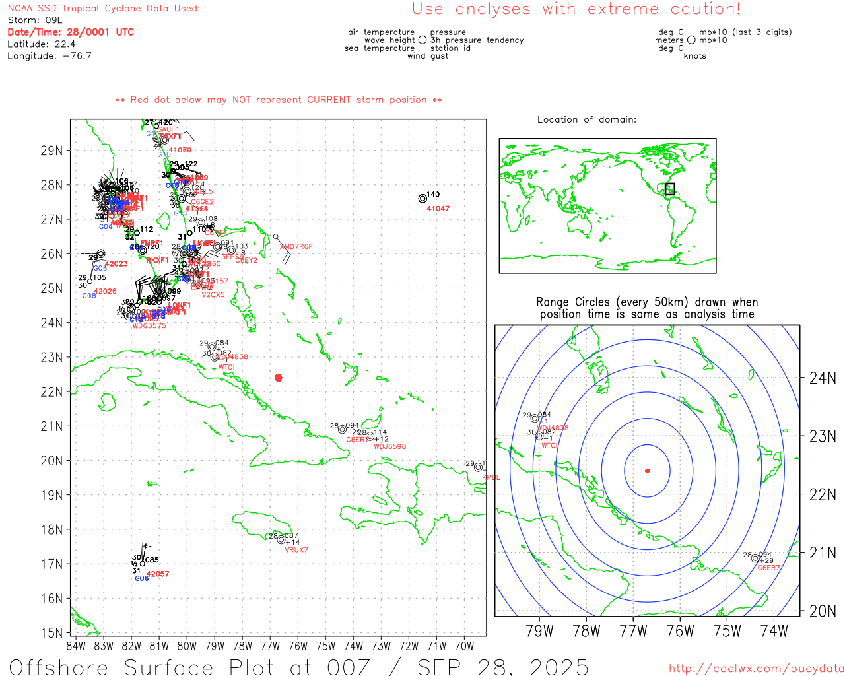Screen dimensions: 845x676
Task: Select the VRUX7 station circle near Jamaica
Action: [x=281, y=539]
